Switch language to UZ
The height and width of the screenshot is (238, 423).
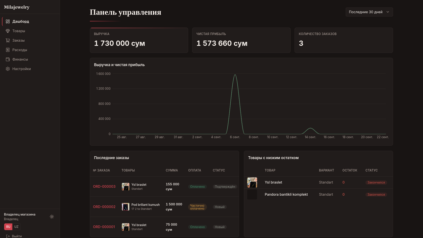pyautogui.click(x=17, y=227)
